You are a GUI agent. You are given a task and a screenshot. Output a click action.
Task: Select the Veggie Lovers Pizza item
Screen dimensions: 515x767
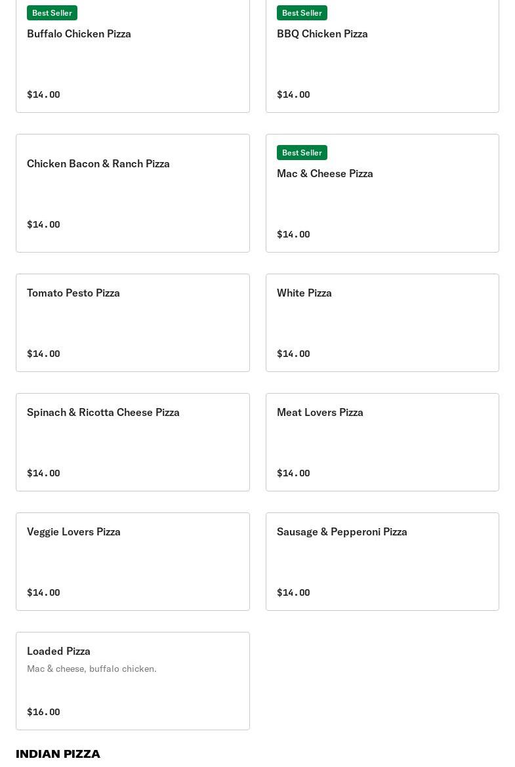point(73,532)
